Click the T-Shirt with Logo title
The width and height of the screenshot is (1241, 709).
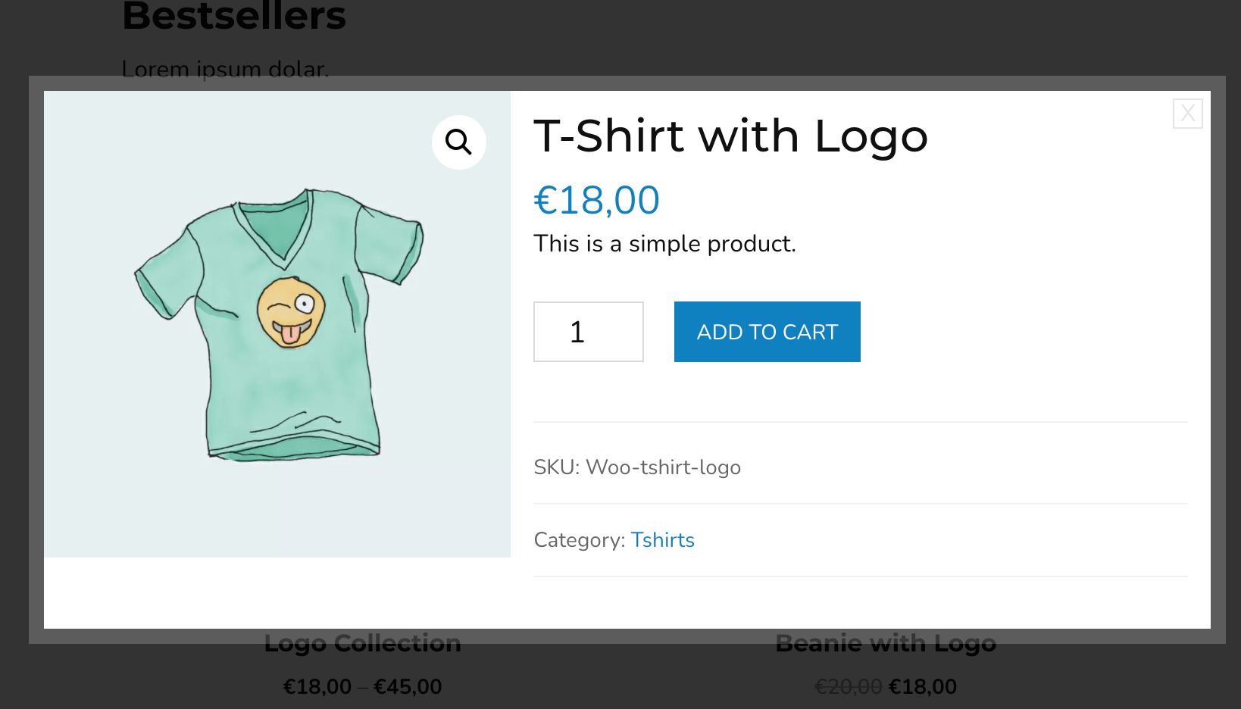[x=730, y=136]
